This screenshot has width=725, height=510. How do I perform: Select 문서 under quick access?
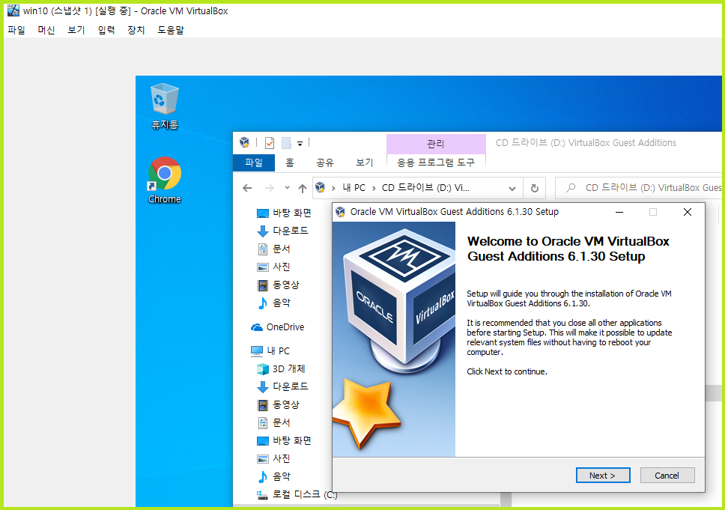click(273, 249)
